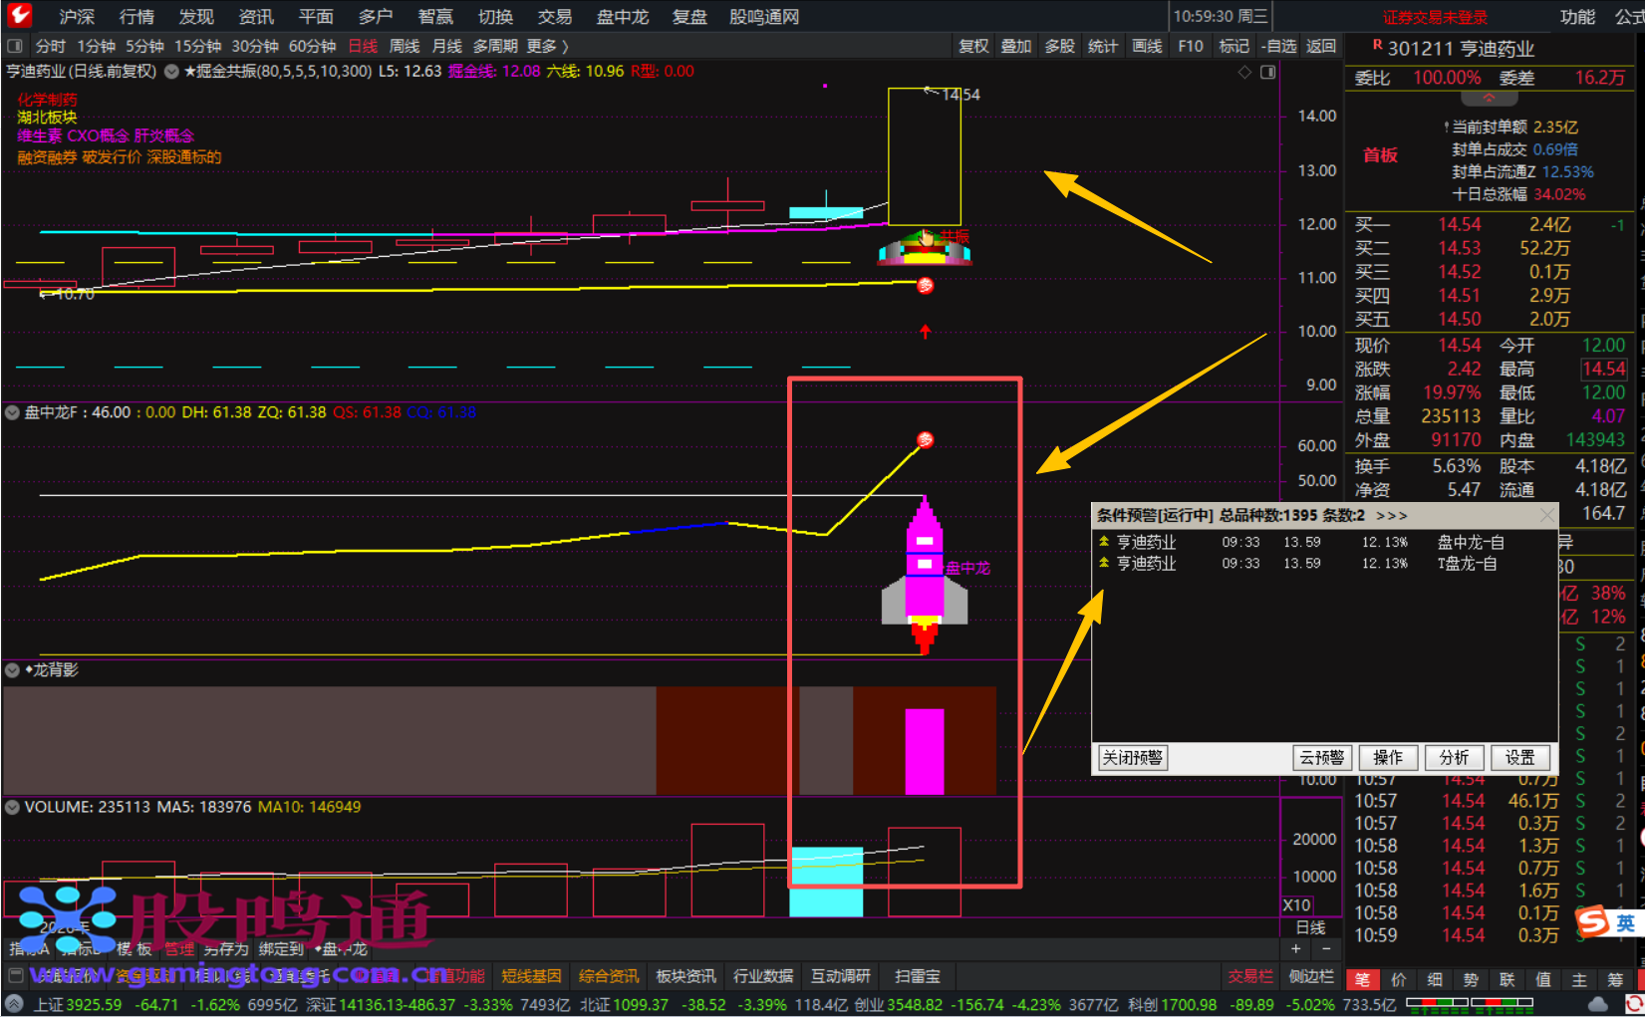Click the red 多 marker on the K-line chart

(926, 286)
